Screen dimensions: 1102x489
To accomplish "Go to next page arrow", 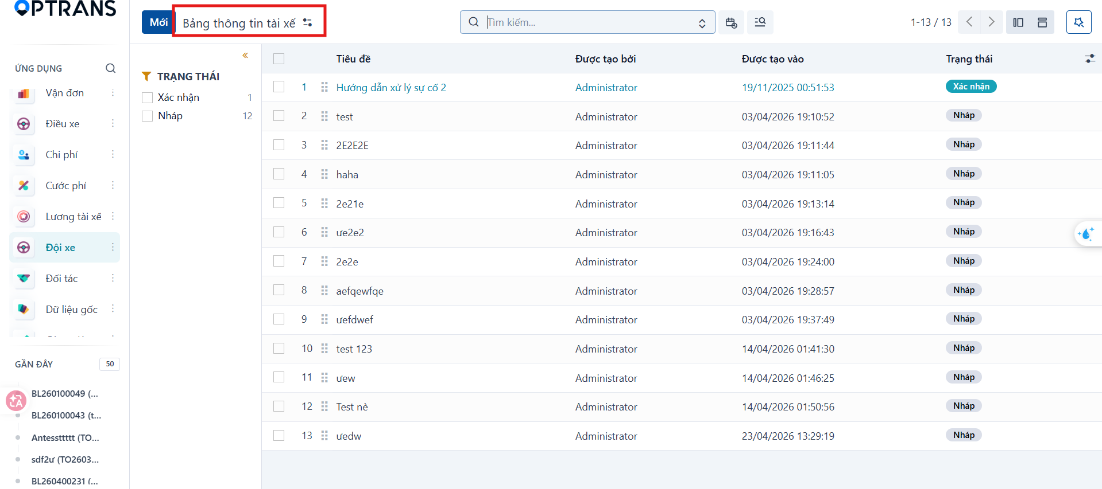I will click(992, 22).
